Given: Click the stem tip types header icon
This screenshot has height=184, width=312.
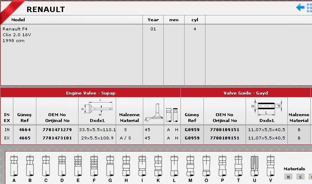Looking at the screenshot, I should click(x=172, y=115).
